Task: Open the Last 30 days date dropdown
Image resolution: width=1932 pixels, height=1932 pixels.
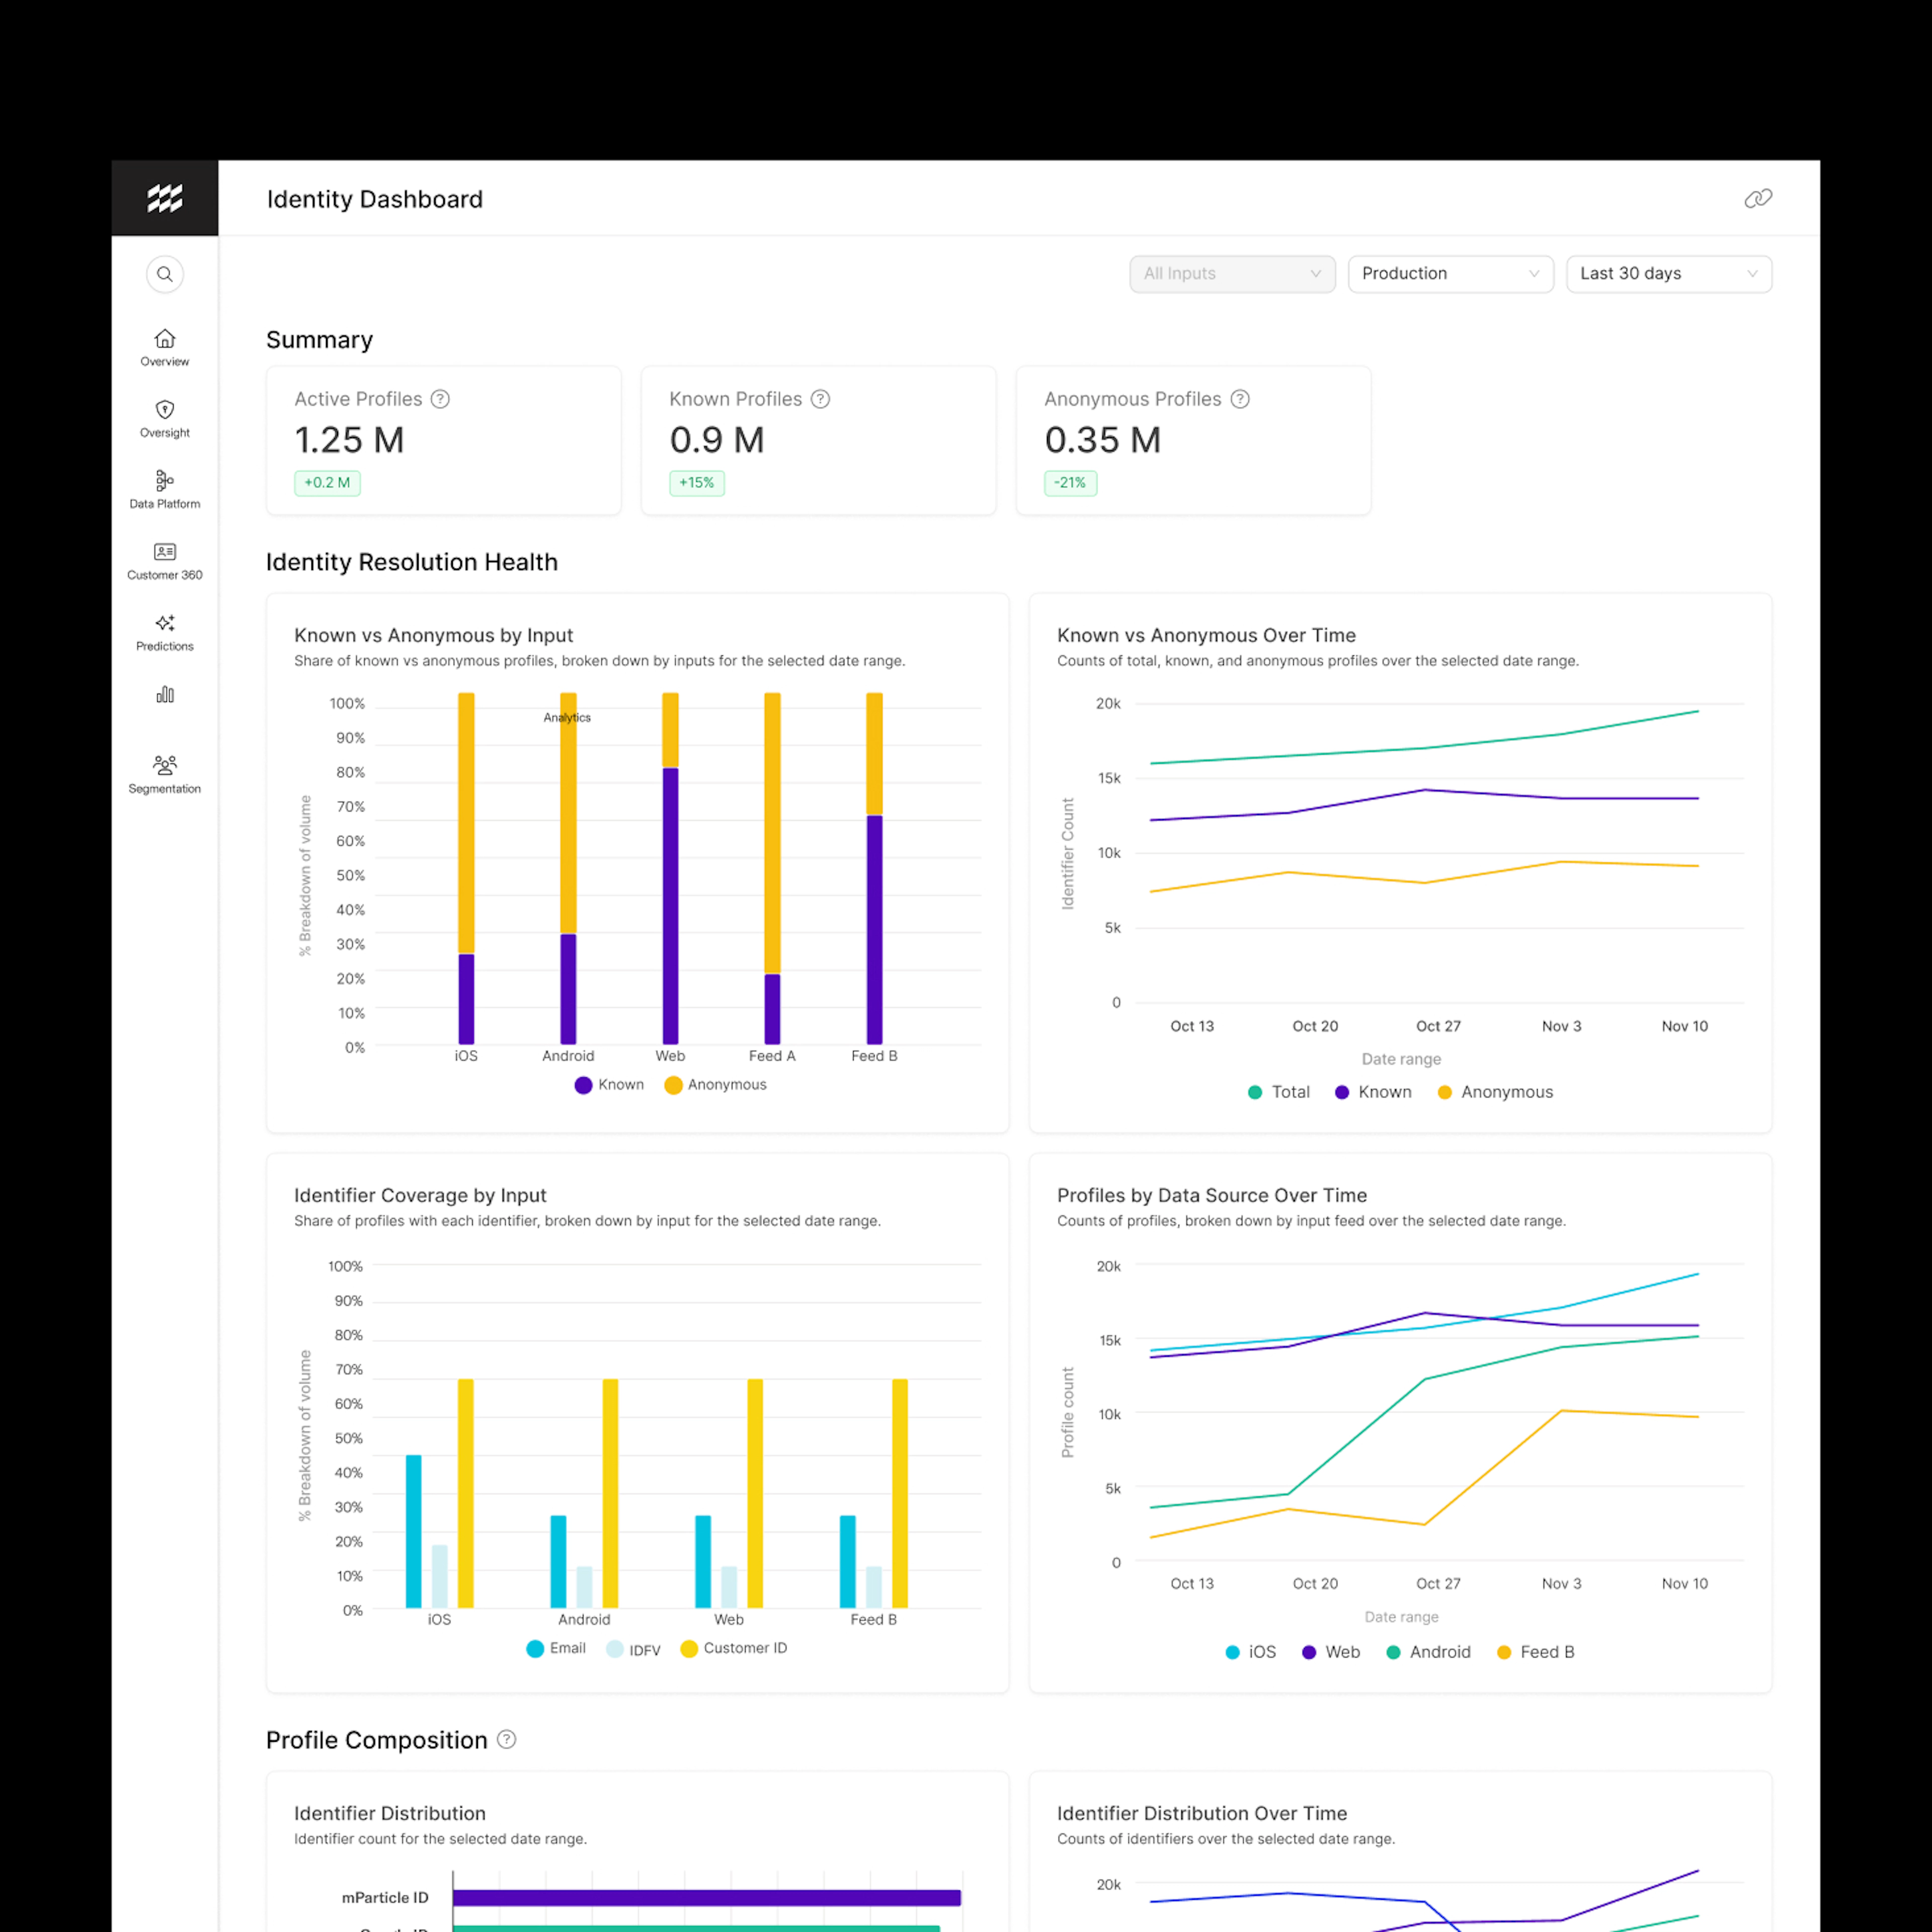Action: click(1668, 274)
